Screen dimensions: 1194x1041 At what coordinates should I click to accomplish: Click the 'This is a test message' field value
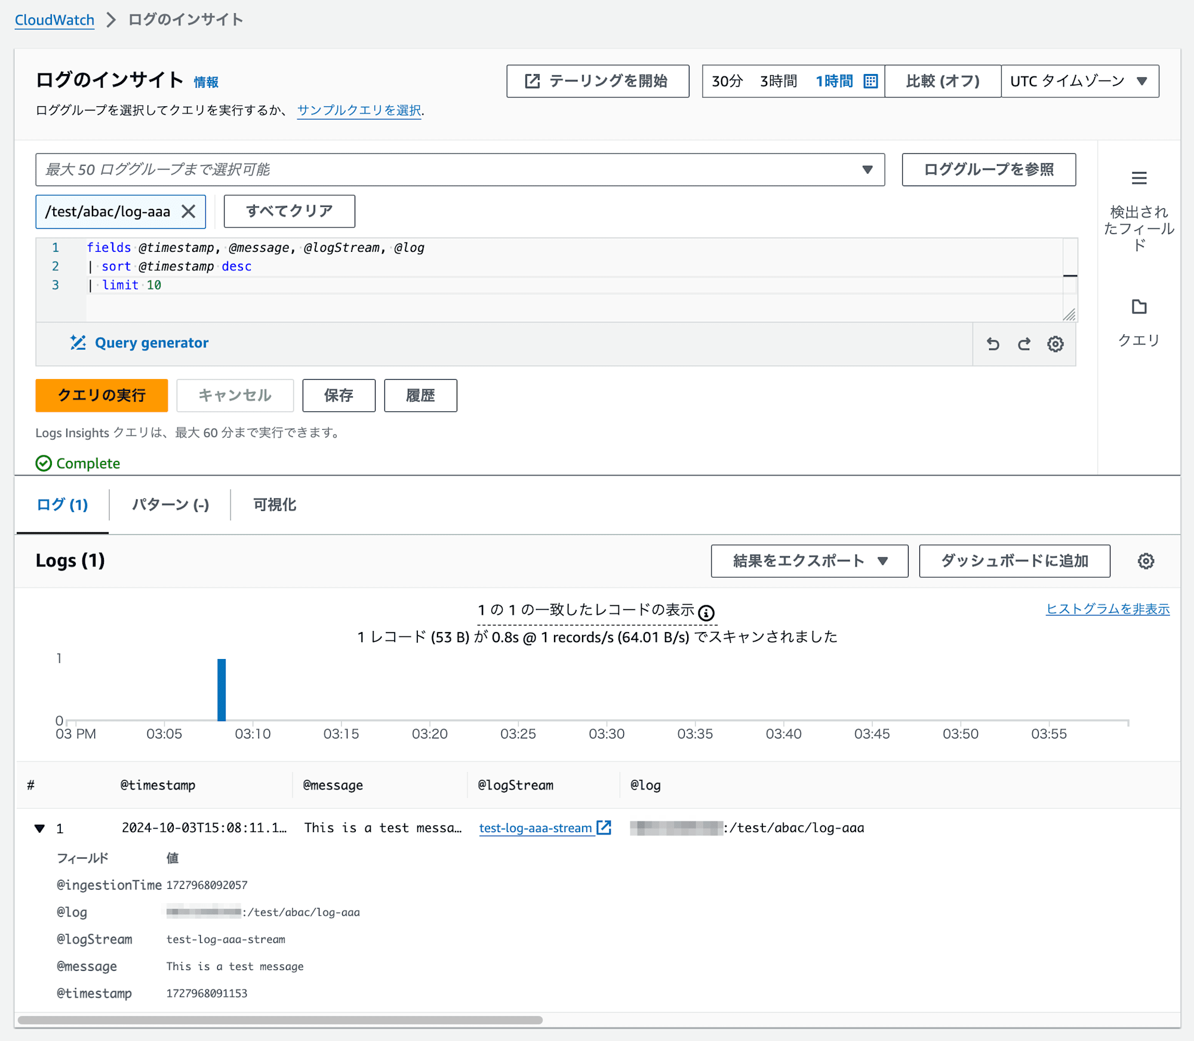tap(235, 966)
